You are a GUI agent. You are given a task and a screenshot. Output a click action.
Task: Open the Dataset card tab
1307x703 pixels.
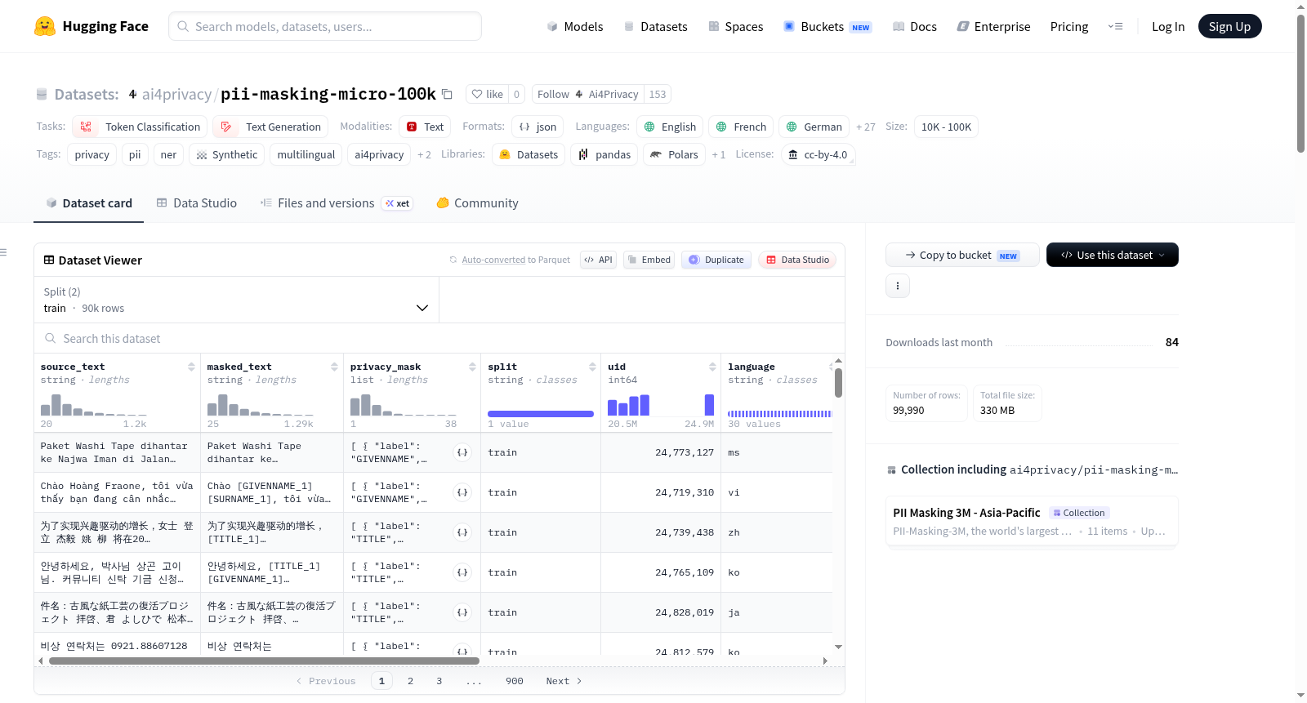tap(89, 203)
